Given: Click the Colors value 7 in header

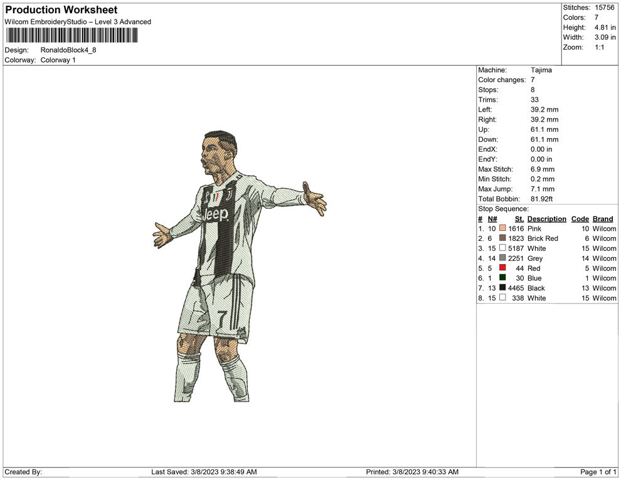Looking at the screenshot, I should tap(597, 18).
